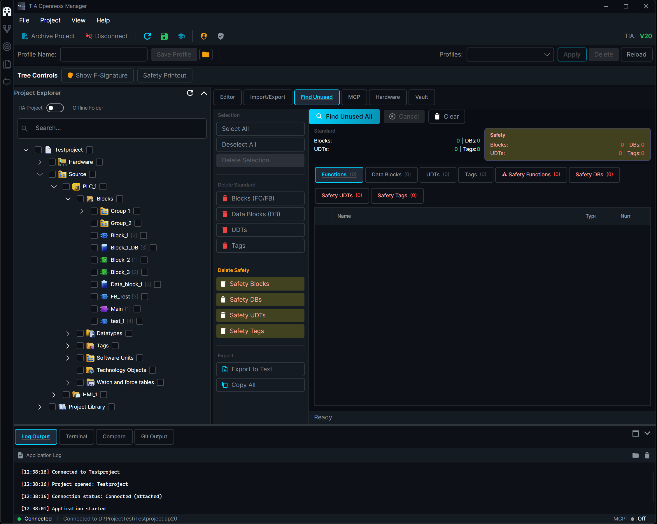657x524 pixels.
Task: Open the Project menu
Action: pos(50,20)
